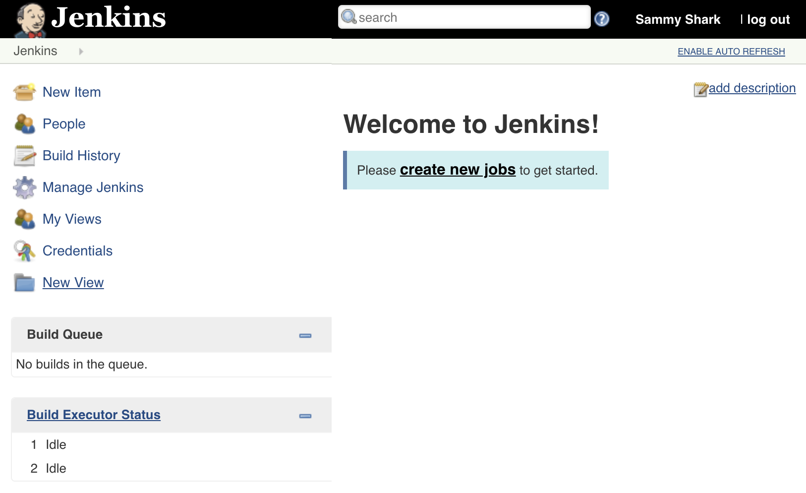Screen dimensions: 806x493
Task: Open Credentials page
Action: (x=77, y=251)
